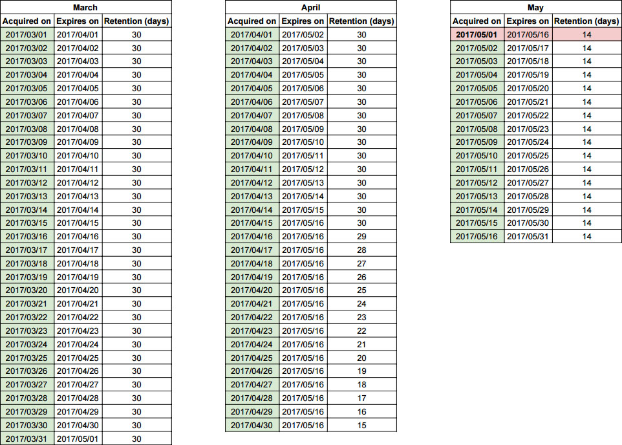622x445 pixels.
Task: Click retention value 22 in the April table
Action: click(361, 331)
